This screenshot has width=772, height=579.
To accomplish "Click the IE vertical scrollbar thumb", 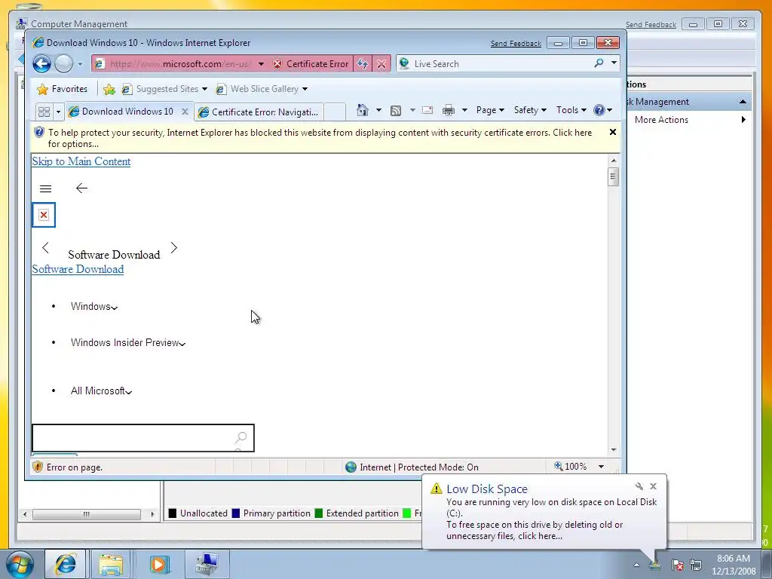I will tap(613, 176).
